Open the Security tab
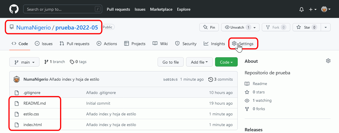The image size is (339, 133). [x=186, y=44]
